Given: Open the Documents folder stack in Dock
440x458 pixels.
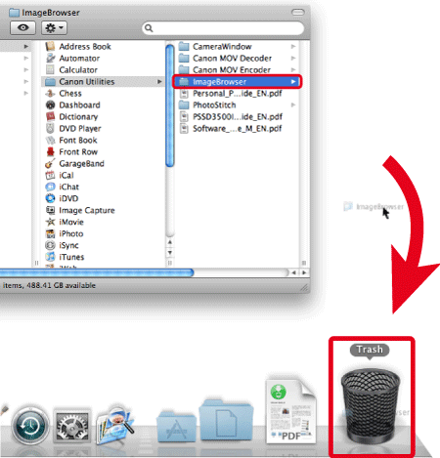Looking at the screenshot, I should (226, 420).
